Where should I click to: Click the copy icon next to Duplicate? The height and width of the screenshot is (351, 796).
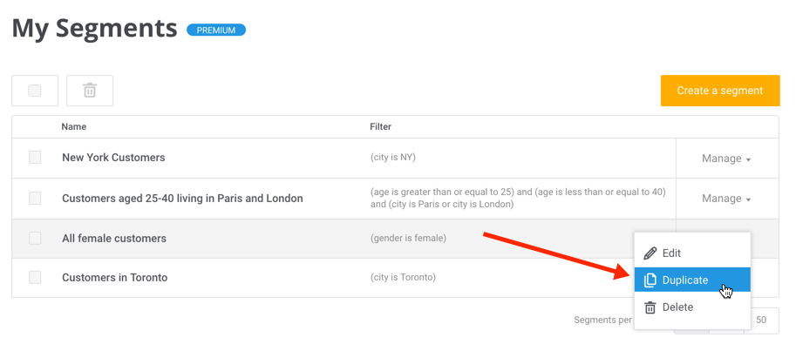650,280
